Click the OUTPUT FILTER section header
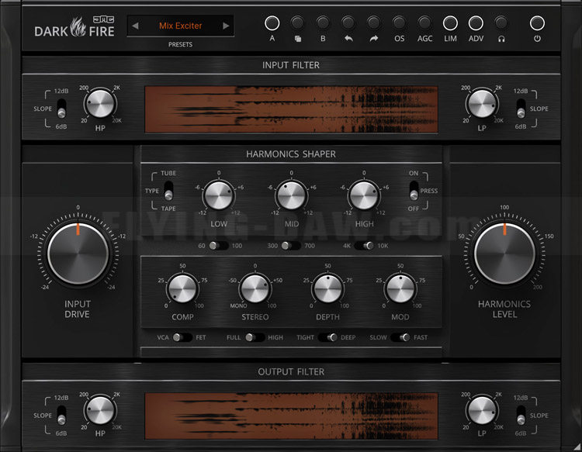582x452 pixels. pos(291,371)
